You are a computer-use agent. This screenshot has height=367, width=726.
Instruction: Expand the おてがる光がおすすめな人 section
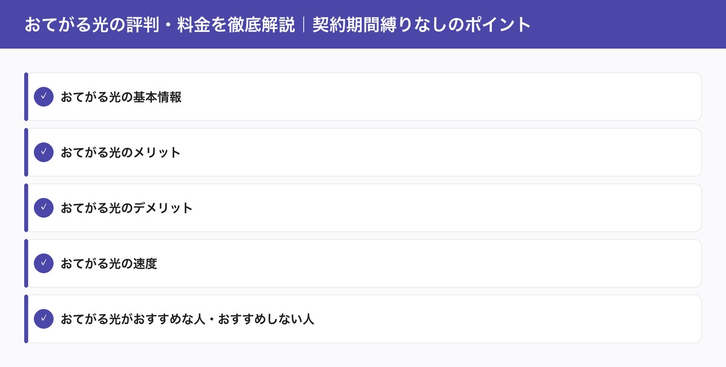click(x=189, y=319)
